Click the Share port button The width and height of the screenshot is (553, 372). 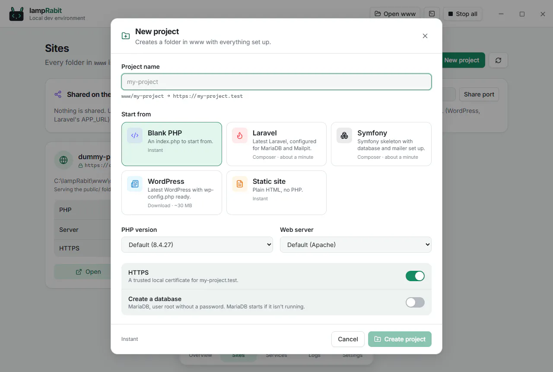(x=479, y=94)
